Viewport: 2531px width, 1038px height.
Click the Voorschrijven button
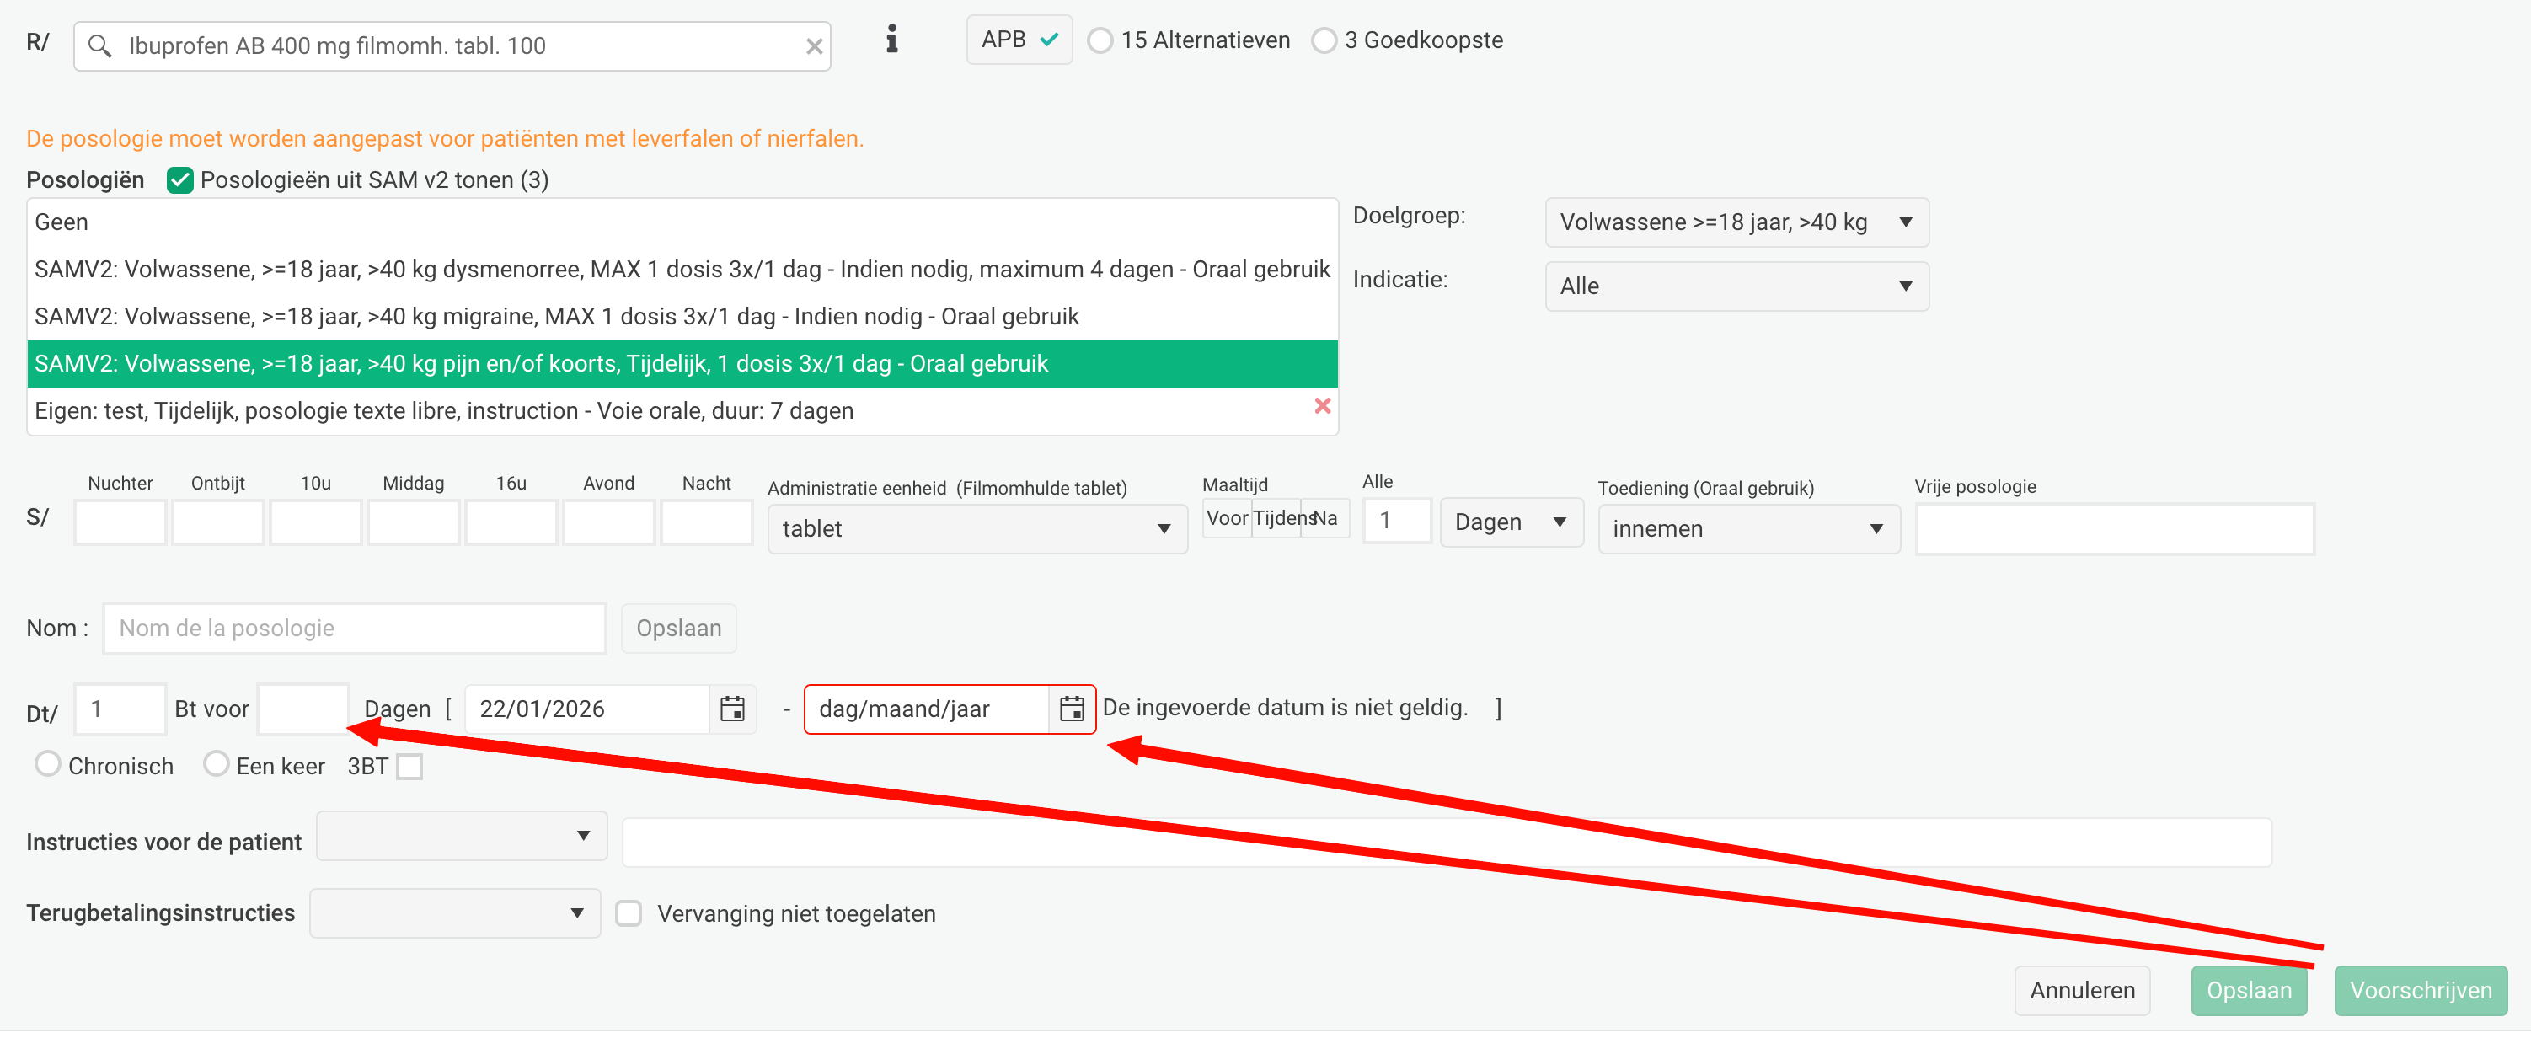point(2419,990)
